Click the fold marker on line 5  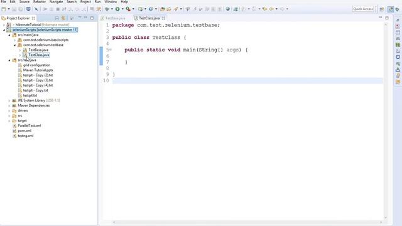tap(111, 50)
